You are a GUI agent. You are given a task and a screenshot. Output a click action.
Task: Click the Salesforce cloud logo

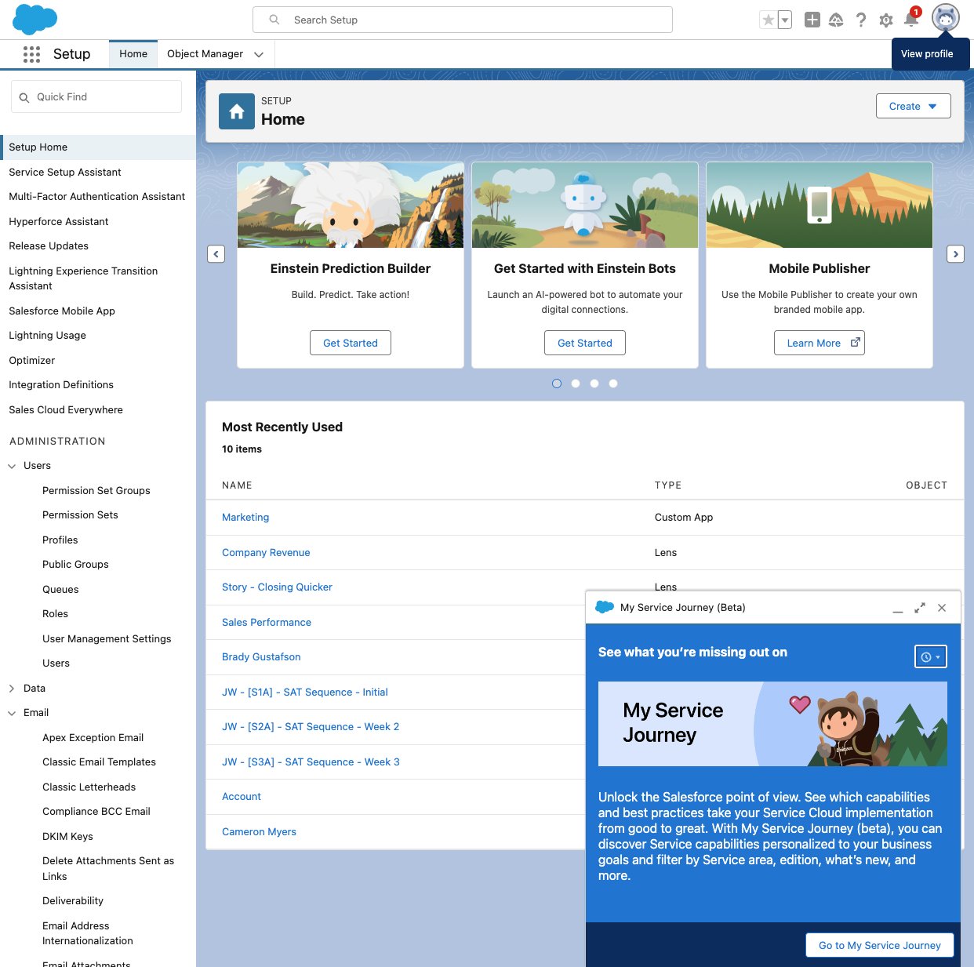[x=35, y=20]
